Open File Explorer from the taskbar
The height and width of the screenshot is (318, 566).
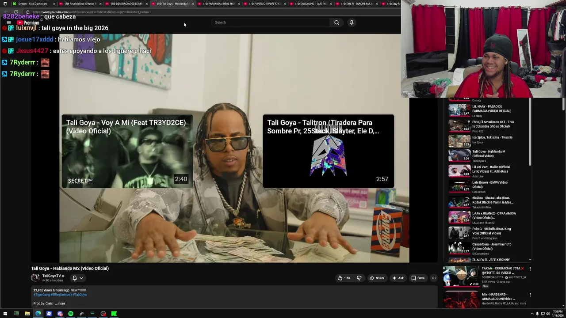(27, 314)
